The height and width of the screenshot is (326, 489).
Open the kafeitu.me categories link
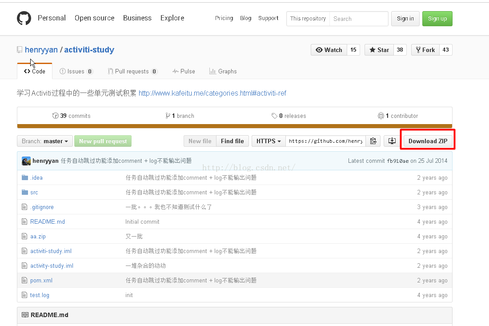(x=212, y=93)
